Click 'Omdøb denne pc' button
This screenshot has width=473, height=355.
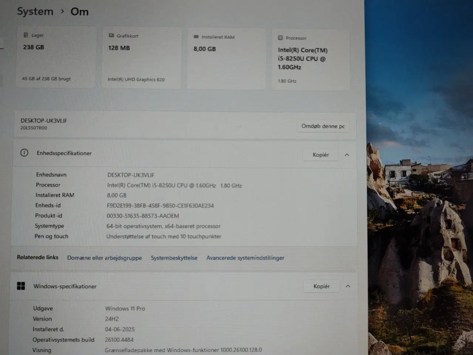coord(323,126)
